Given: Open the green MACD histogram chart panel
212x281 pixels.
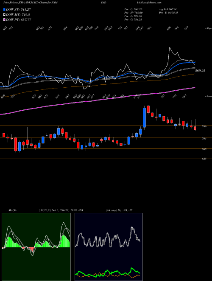Looking at the screenshot, I should coord(36,247).
